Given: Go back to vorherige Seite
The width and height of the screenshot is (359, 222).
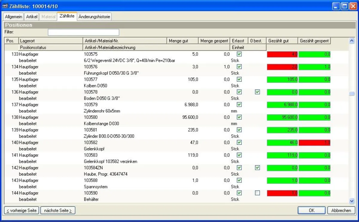Looking at the screenshot, I should (22, 210).
